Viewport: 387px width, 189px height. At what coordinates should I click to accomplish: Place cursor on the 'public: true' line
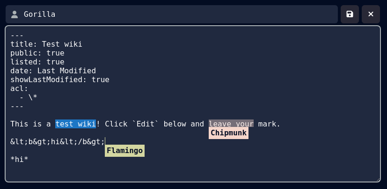[37, 53]
